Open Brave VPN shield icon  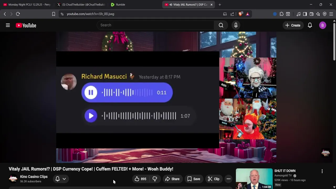(325, 14)
